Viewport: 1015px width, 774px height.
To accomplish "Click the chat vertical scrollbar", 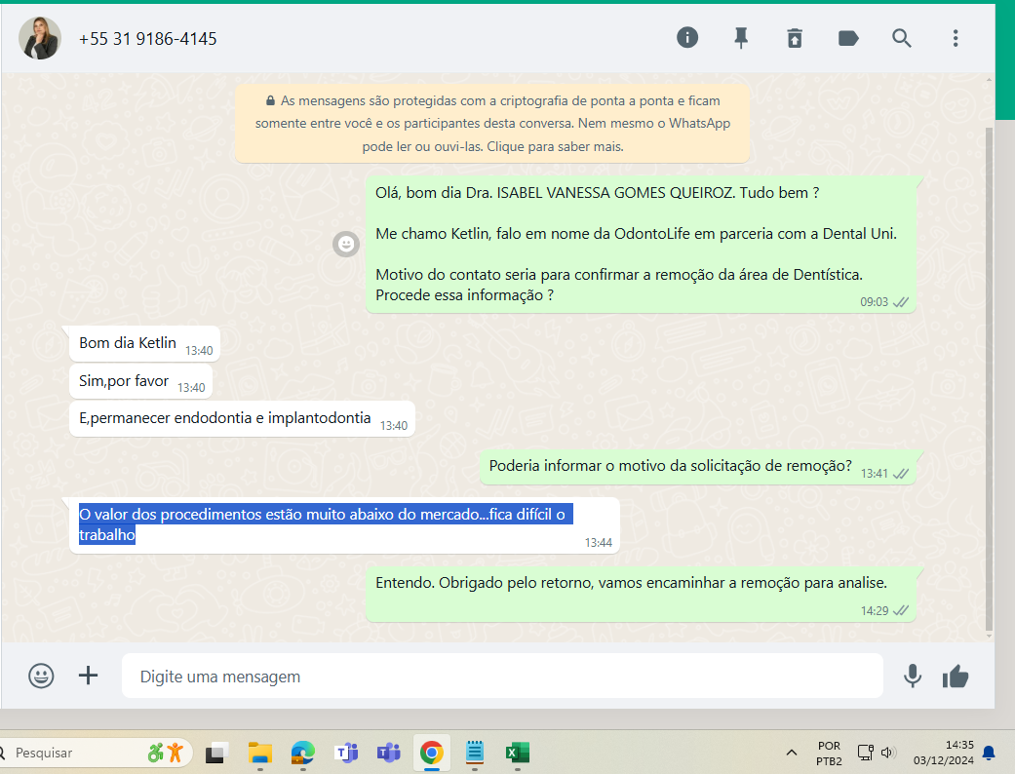I will coord(989,380).
